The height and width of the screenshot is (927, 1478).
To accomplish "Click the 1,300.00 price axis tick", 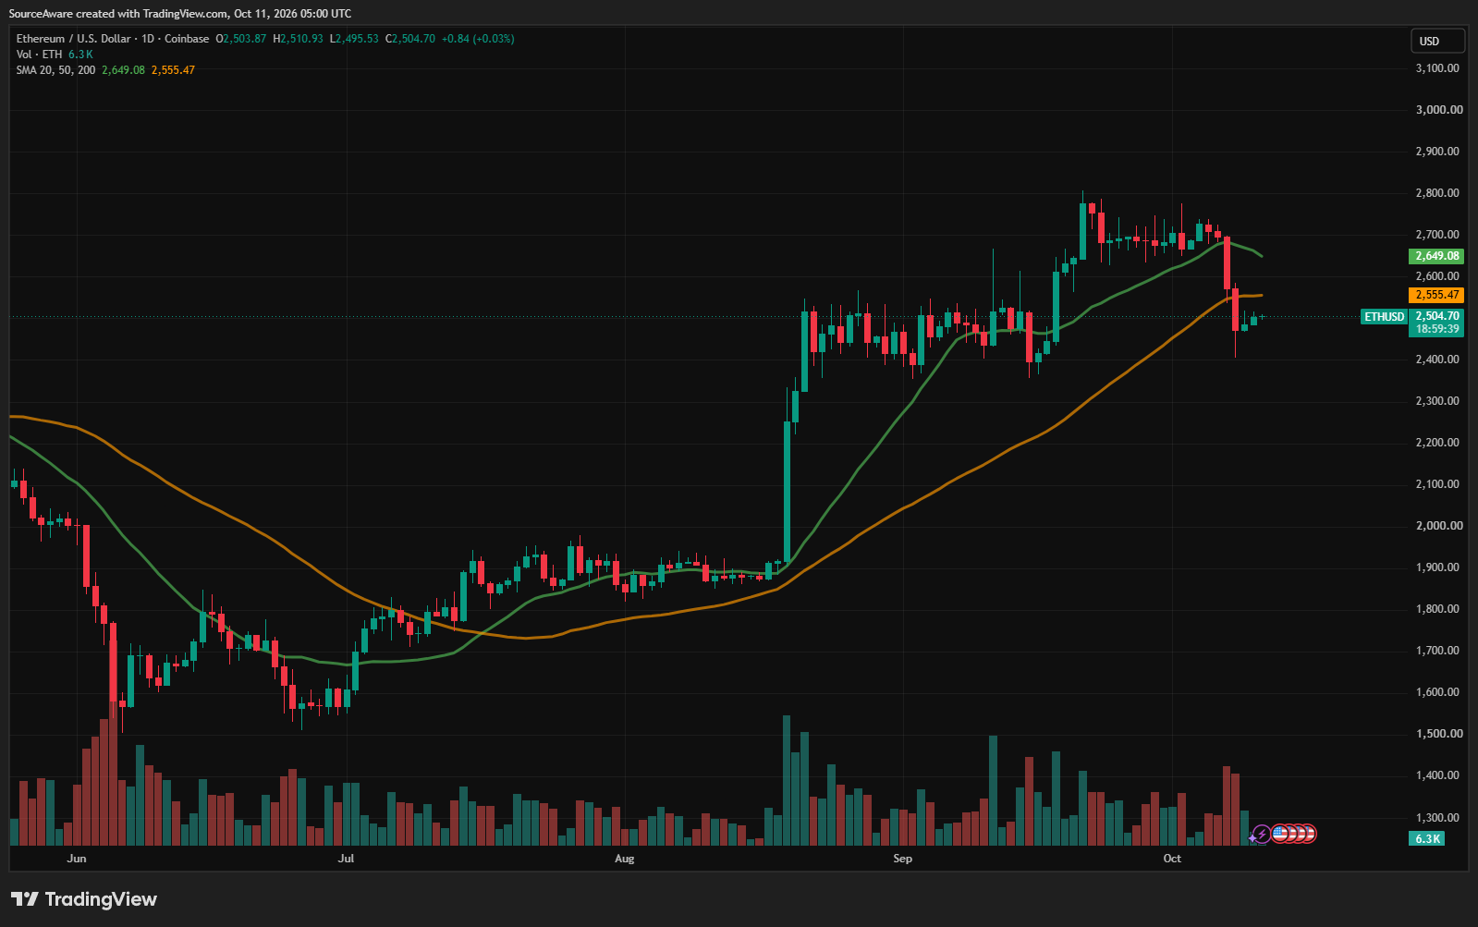I will (1438, 818).
